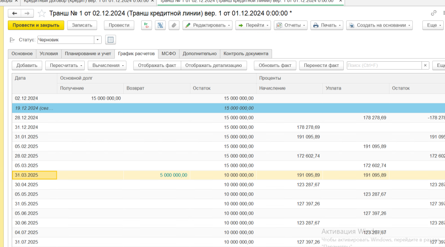Click the Начисление column header
445x247 pixels.
[289, 88]
